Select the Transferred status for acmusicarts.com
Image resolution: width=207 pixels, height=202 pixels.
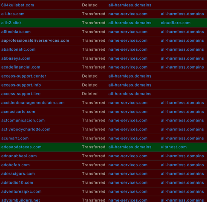pos(94,112)
